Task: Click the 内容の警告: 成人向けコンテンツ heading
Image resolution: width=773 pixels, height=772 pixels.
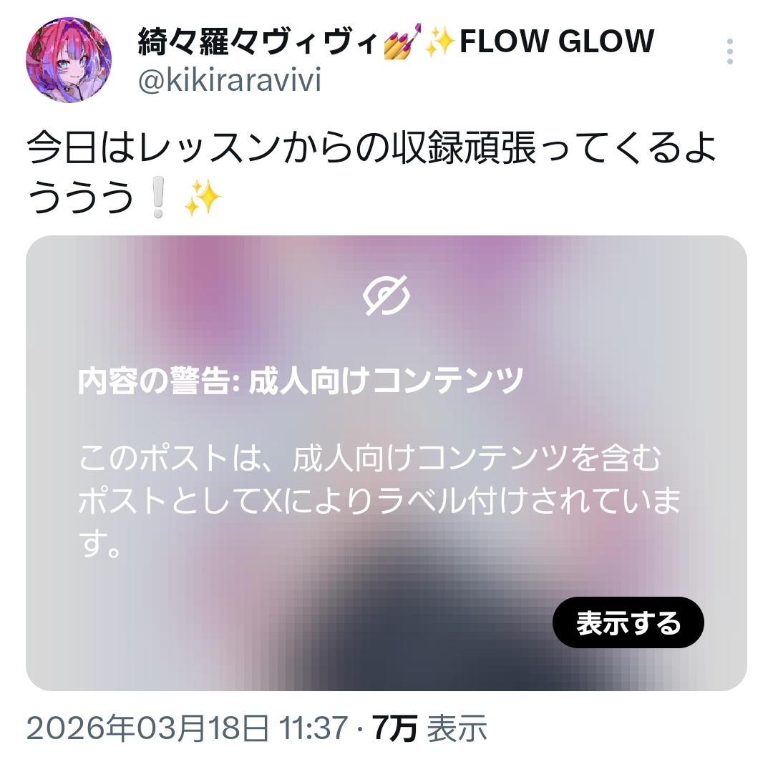Action: (300, 381)
